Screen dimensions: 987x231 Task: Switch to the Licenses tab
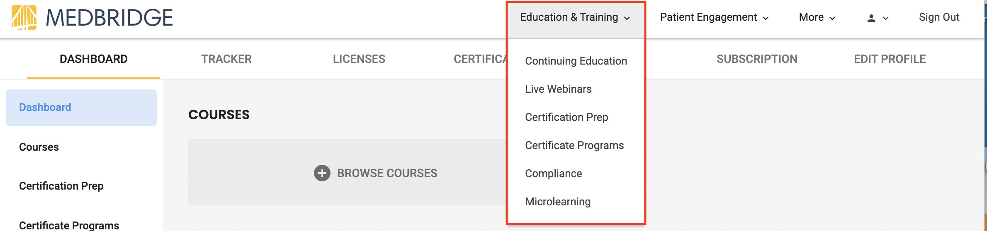coord(359,59)
